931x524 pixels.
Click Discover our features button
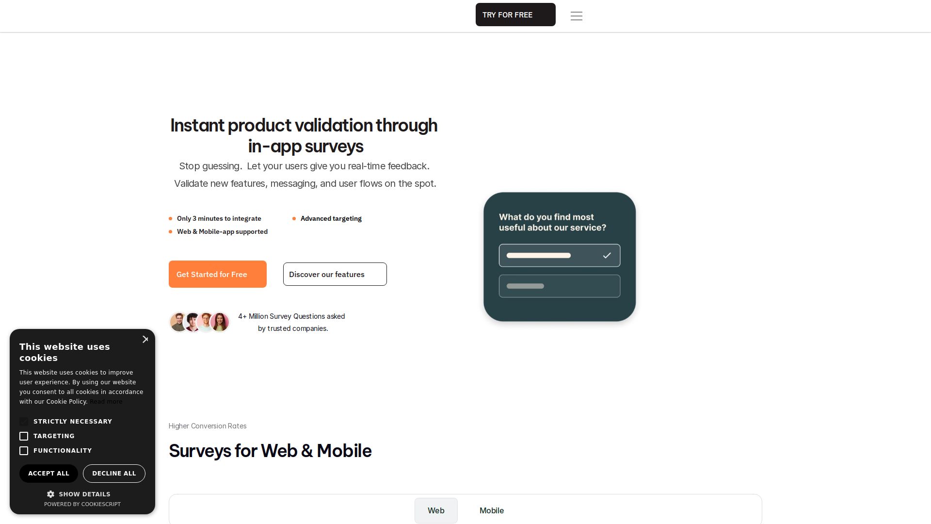click(x=335, y=274)
